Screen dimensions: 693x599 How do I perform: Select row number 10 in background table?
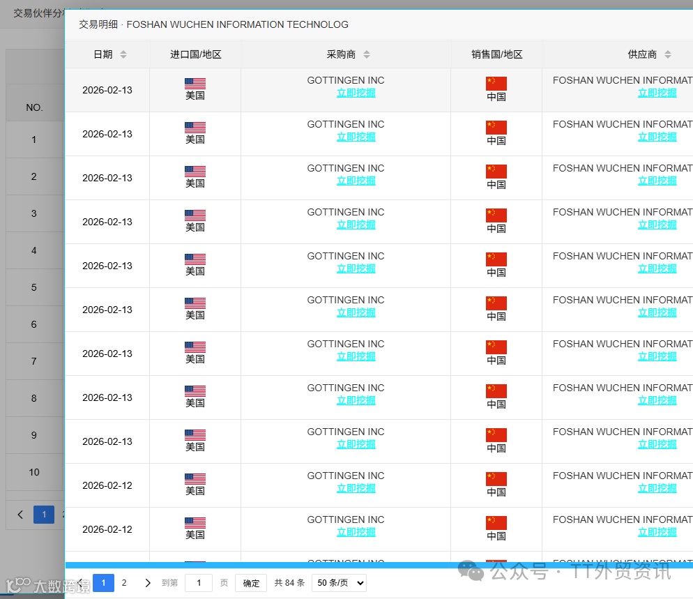click(x=34, y=472)
